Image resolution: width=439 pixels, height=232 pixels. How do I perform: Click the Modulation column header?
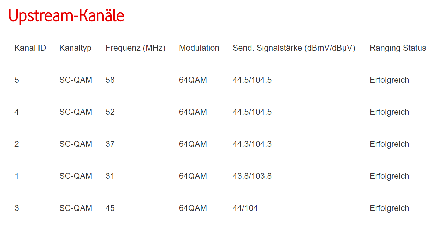coord(199,48)
